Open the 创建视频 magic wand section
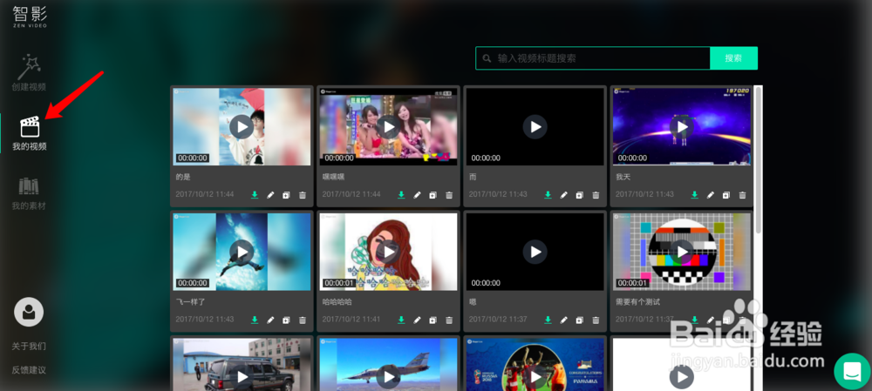The image size is (872, 391). coord(29,72)
